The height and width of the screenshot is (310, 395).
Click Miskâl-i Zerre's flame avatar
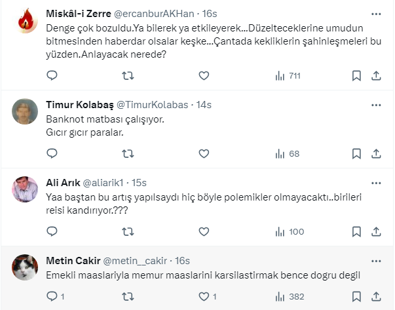[x=25, y=21]
